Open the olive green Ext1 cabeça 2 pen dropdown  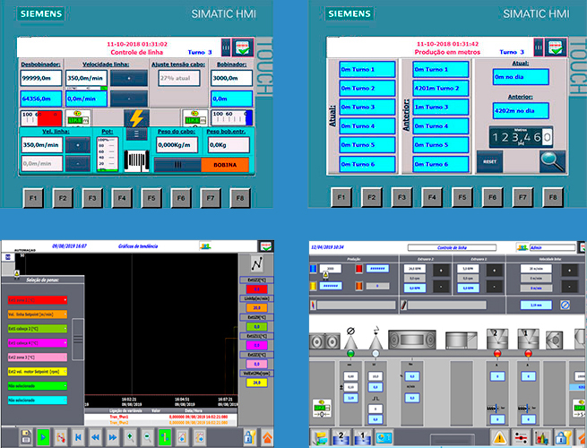pyautogui.click(x=38, y=329)
